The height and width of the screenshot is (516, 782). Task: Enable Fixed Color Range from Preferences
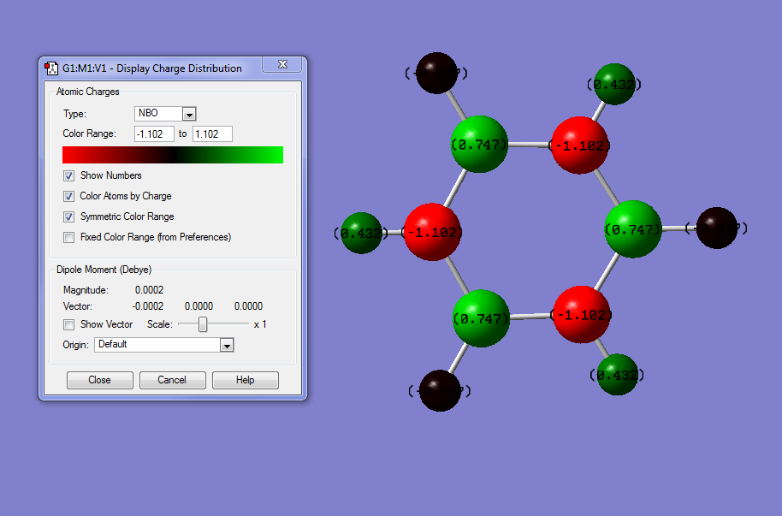68,237
